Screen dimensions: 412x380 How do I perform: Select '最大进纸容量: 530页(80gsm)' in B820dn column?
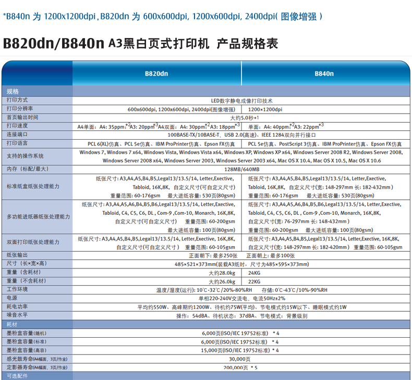point(201,195)
